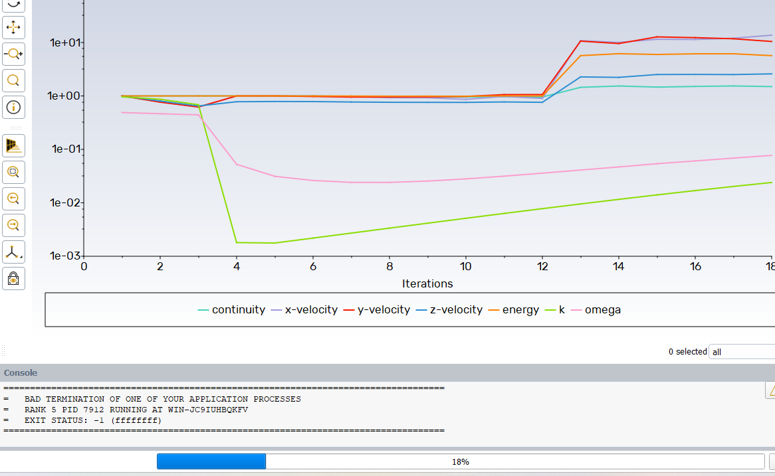Toggle y-velocity curve in legend
The image size is (775, 476).
pyautogui.click(x=377, y=309)
